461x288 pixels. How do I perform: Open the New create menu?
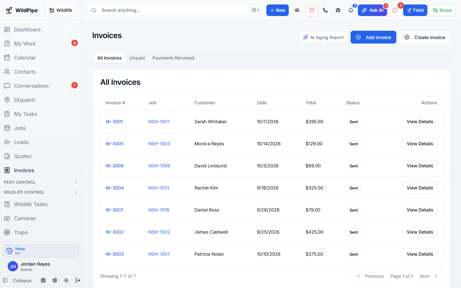[x=278, y=10]
